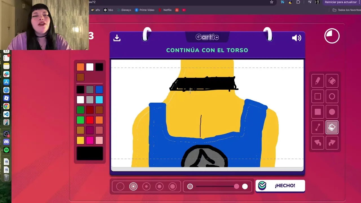
Task: Select the pencil drawing tool
Action: pyautogui.click(x=318, y=81)
